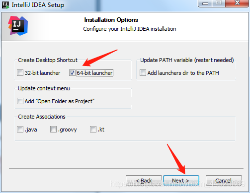Cancel the IntelliJ IDEA setup

(x=224, y=181)
